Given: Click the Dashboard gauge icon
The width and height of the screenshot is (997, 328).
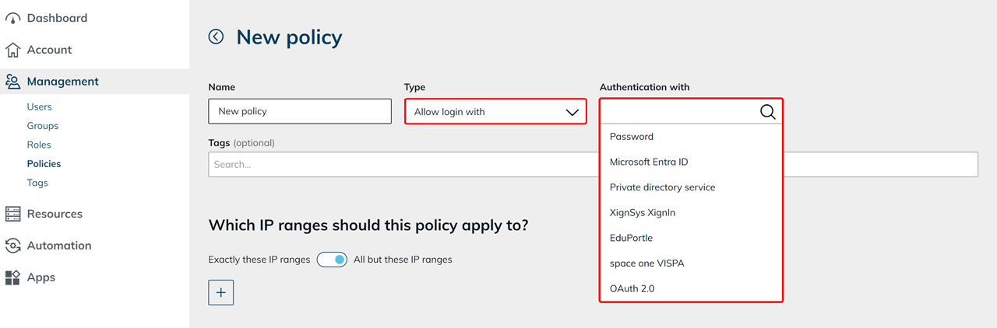Looking at the screenshot, I should (x=12, y=18).
